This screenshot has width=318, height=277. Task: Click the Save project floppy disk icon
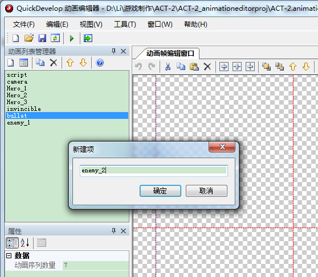click(x=42, y=38)
